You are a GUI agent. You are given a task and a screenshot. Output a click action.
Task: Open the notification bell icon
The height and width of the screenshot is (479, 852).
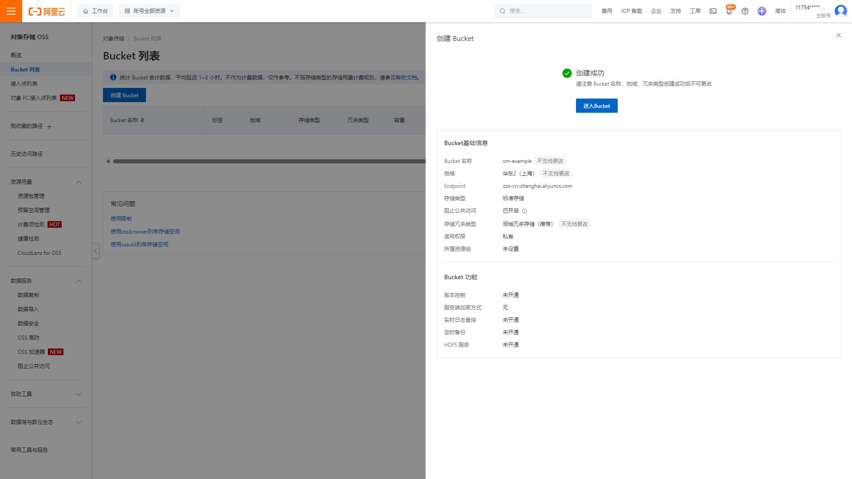(729, 12)
